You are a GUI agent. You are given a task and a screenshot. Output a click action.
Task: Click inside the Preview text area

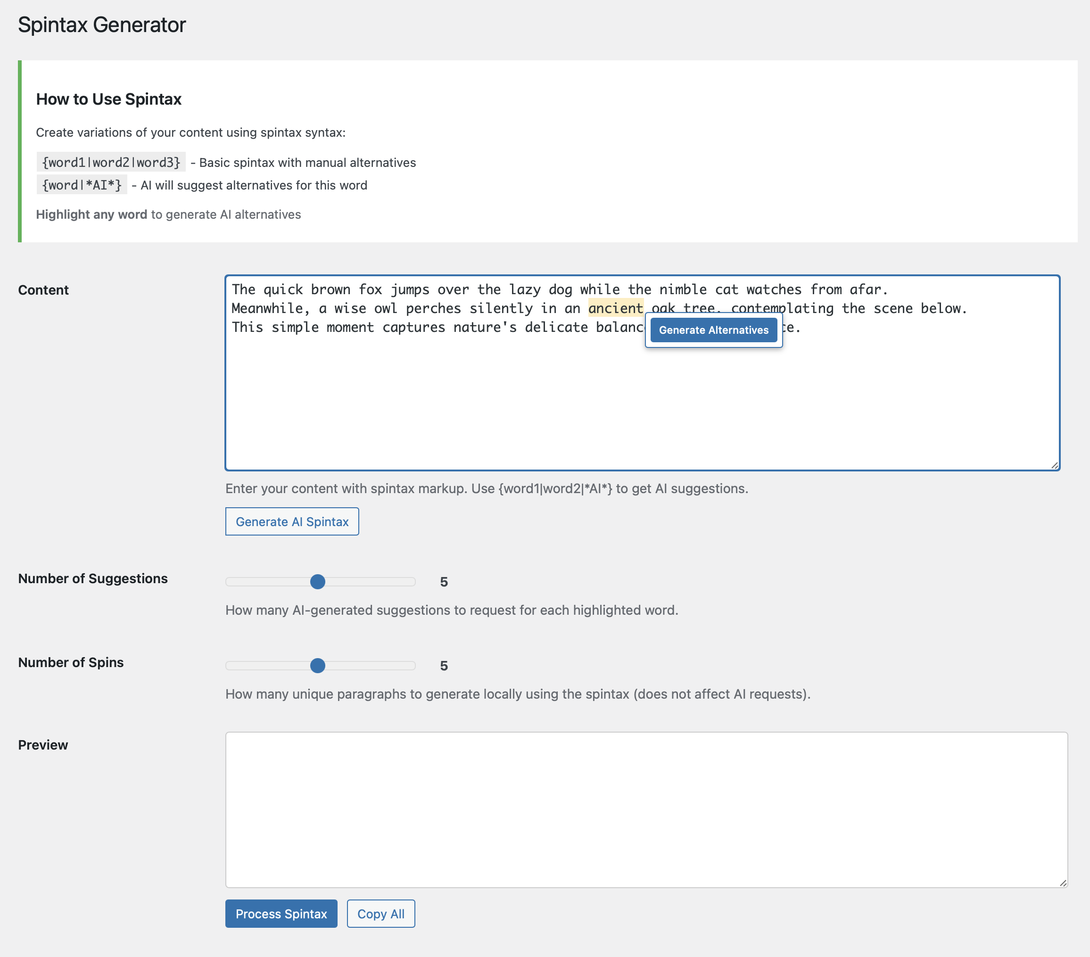tap(645, 809)
